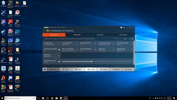This screenshot has width=177, height=100.
Task: Click the Origin shortcut desktop icon
Action: (3, 79)
